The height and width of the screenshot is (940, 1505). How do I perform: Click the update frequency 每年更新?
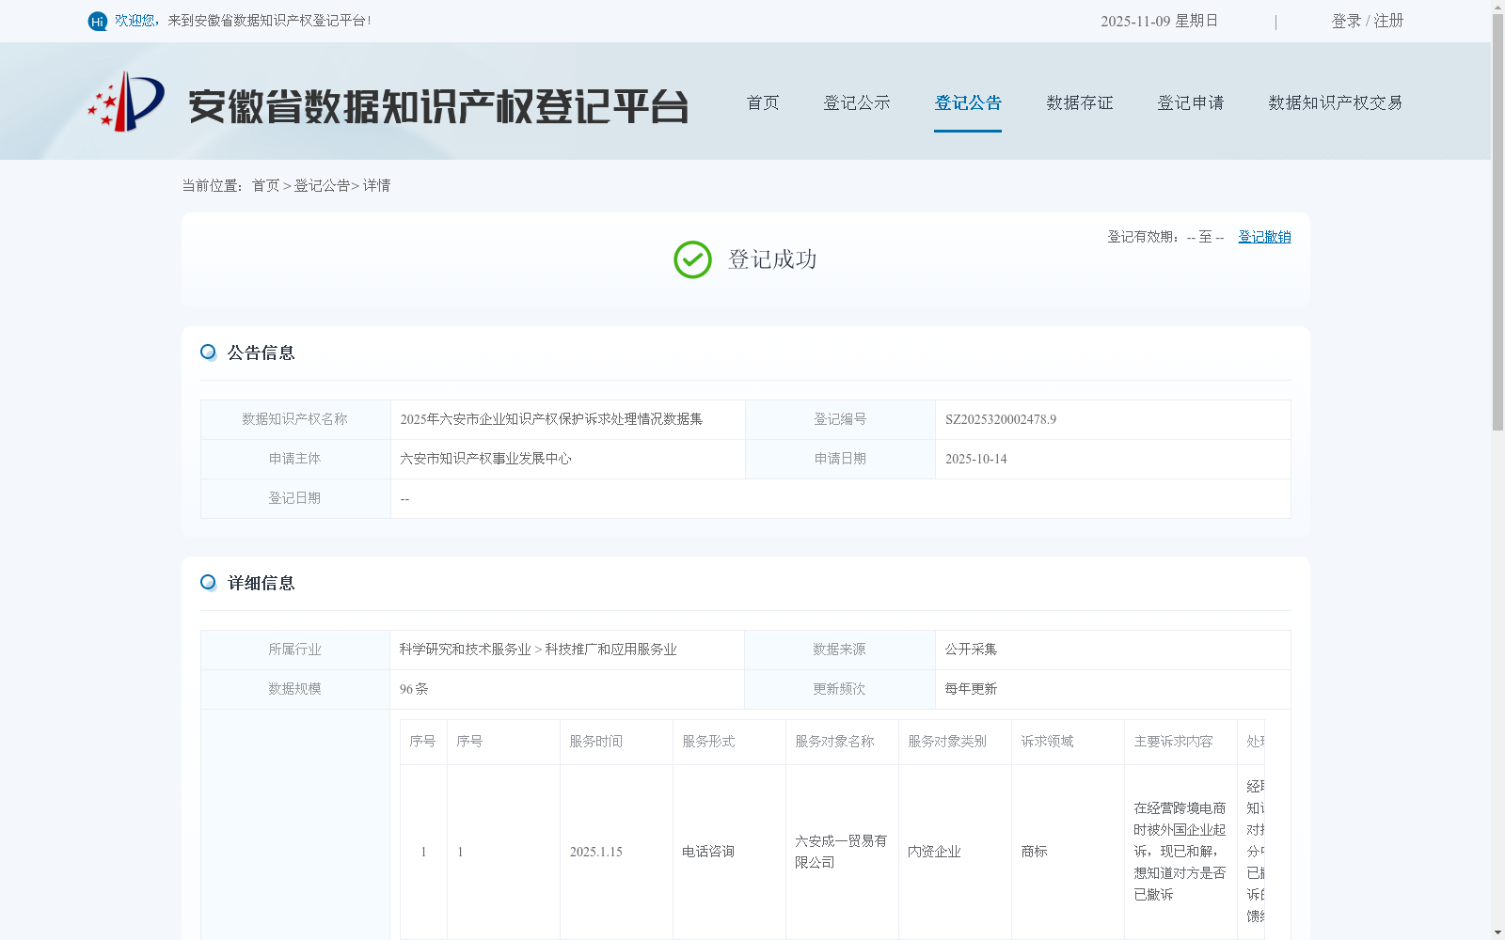pos(971,689)
